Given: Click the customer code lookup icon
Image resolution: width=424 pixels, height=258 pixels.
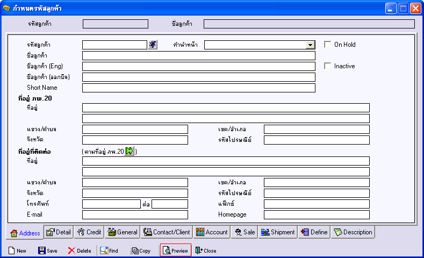Looking at the screenshot, I should tap(153, 45).
